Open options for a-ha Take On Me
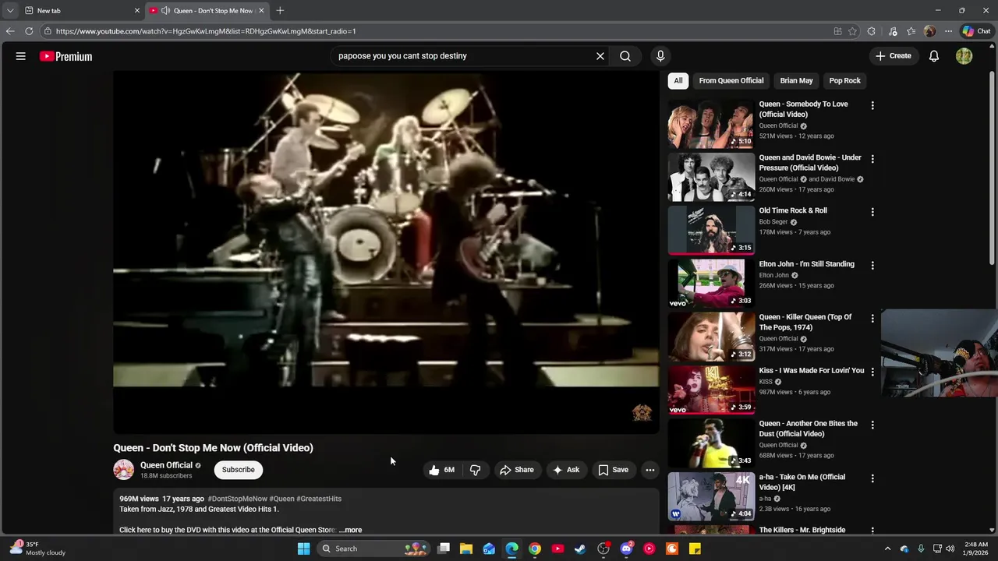Viewport: 998px width, 561px height. [872, 478]
